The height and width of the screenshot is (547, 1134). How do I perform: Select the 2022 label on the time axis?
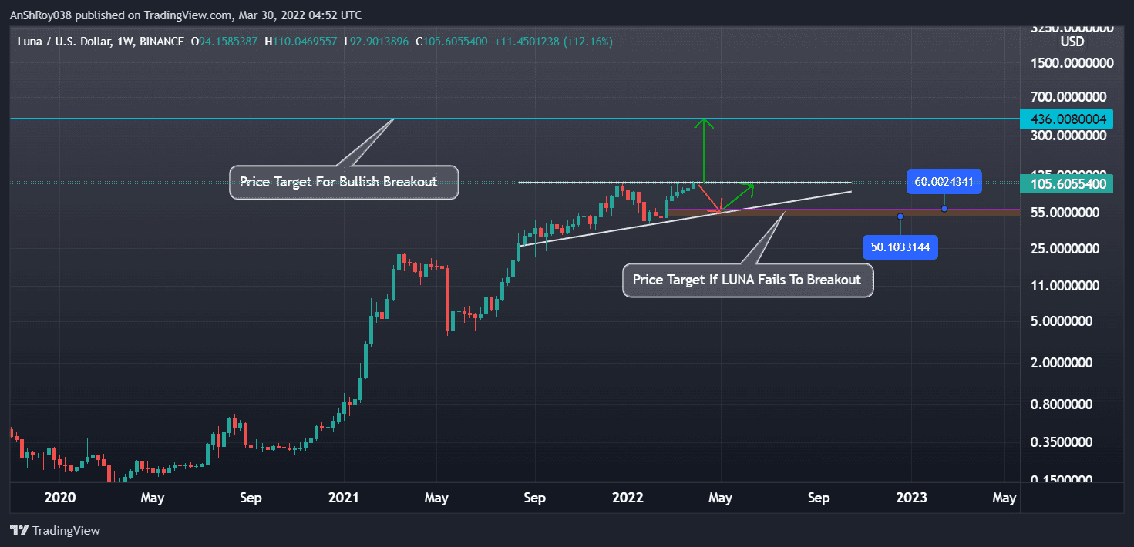tap(628, 498)
